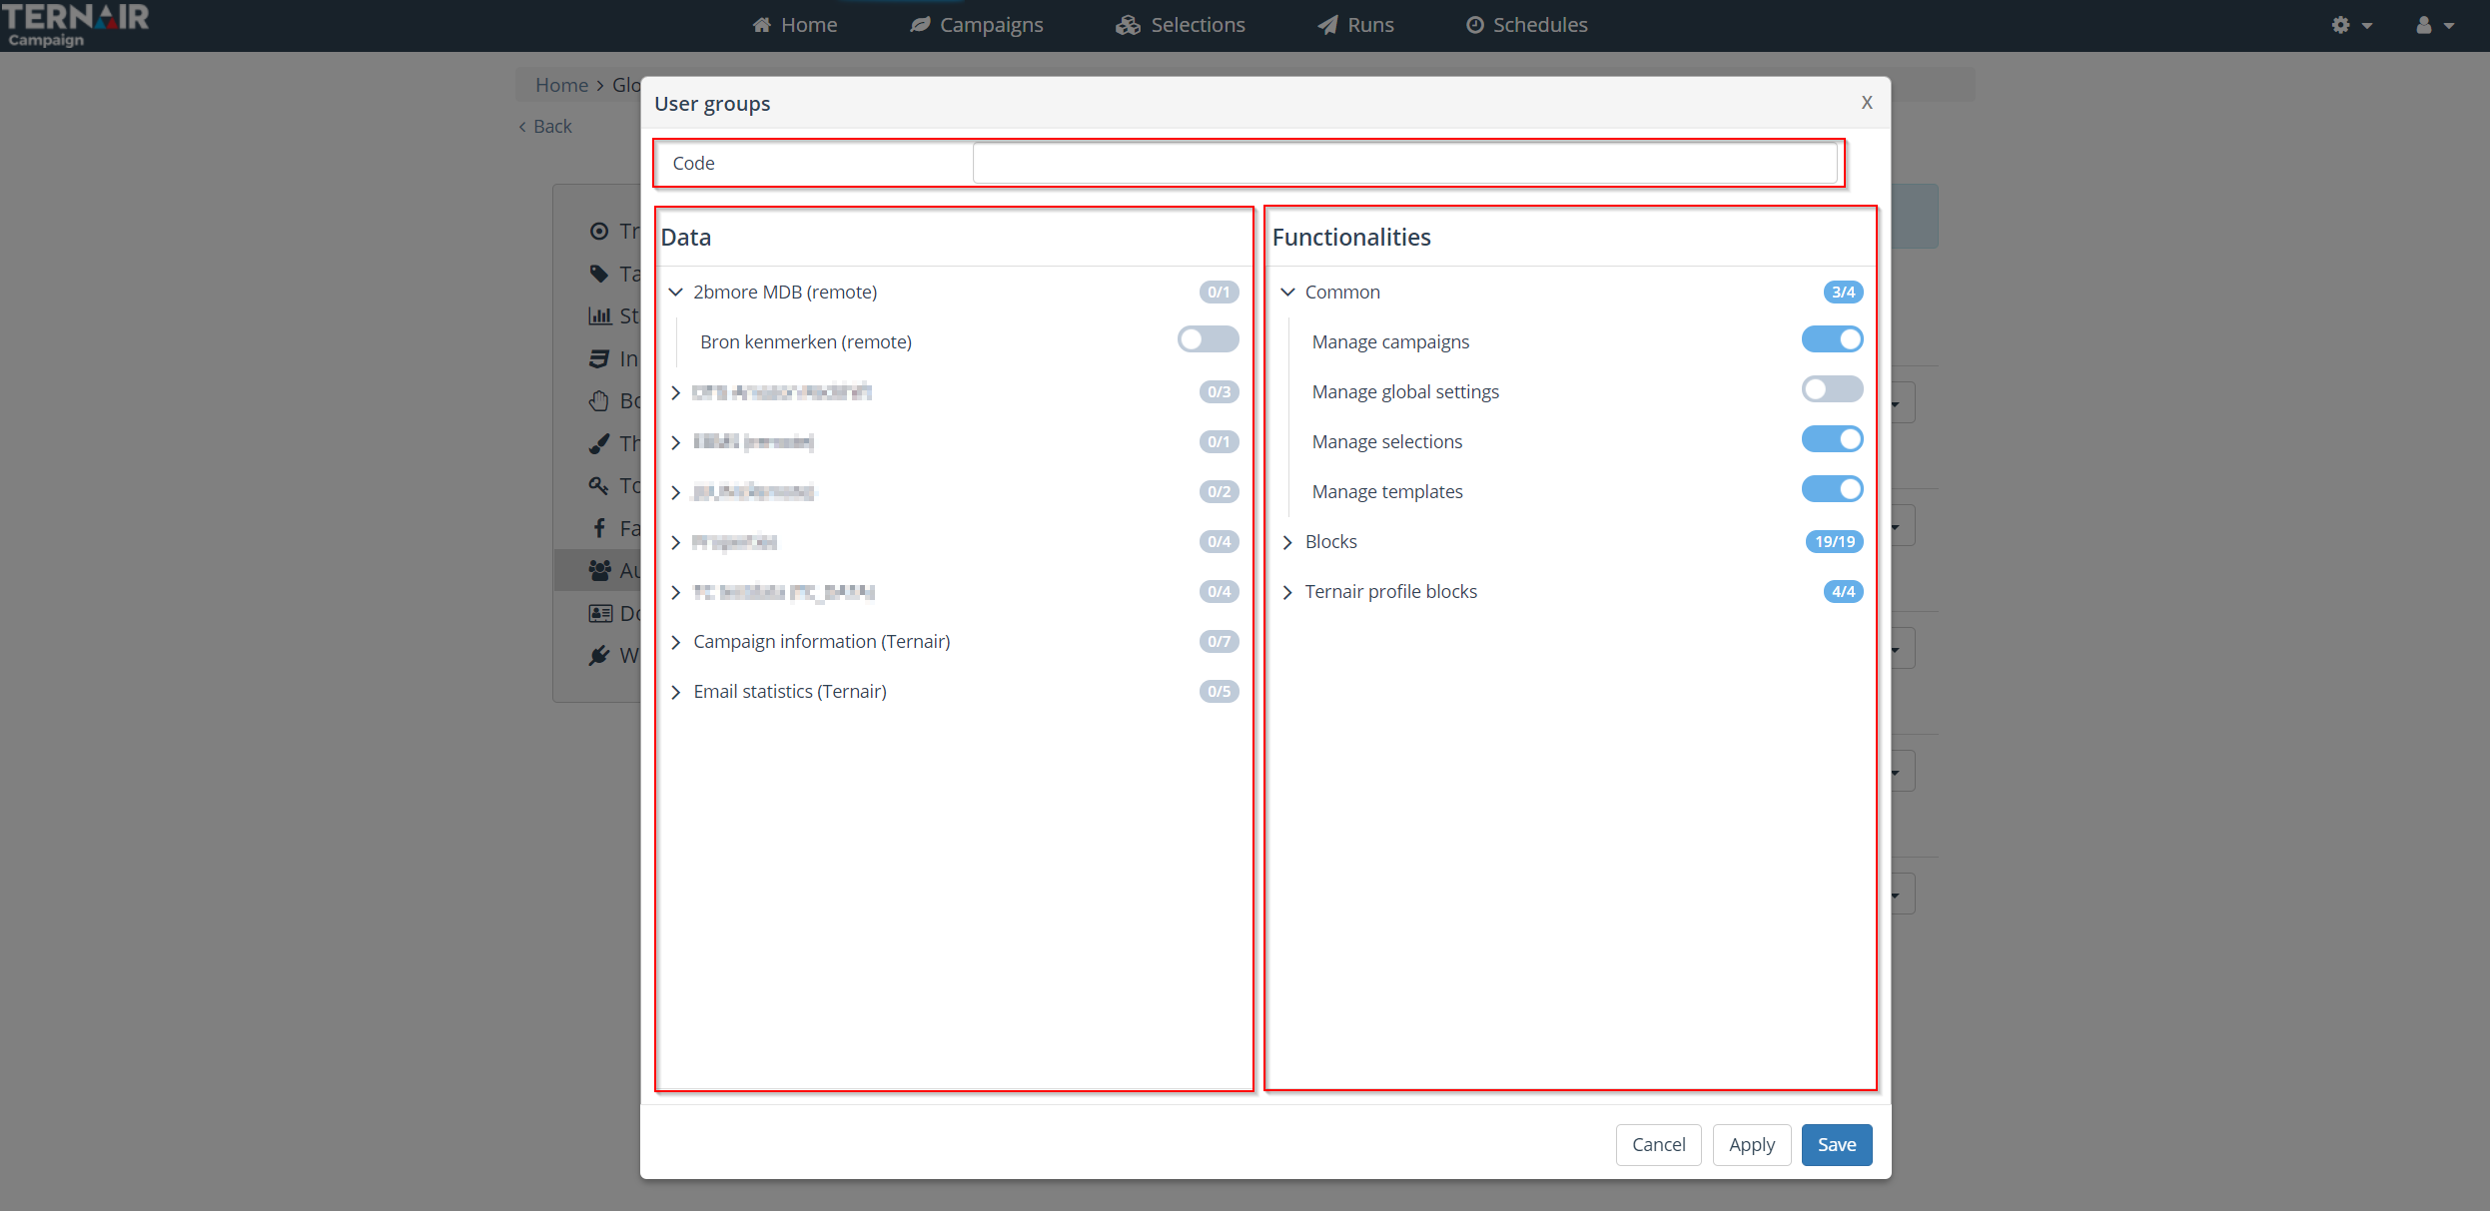Click the Functionalities section heading
This screenshot has width=2490, height=1211.
click(1351, 238)
